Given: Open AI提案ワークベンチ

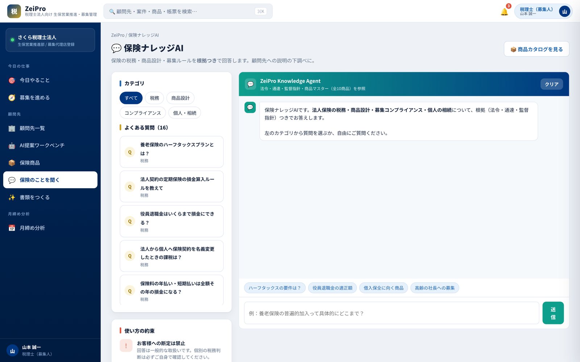Looking at the screenshot, I should point(50,146).
